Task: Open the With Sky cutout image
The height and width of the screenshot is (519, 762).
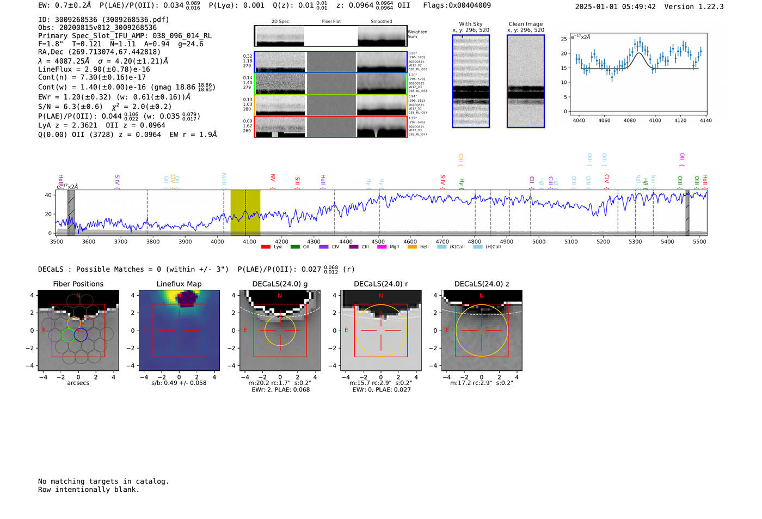Action: pyautogui.click(x=471, y=81)
